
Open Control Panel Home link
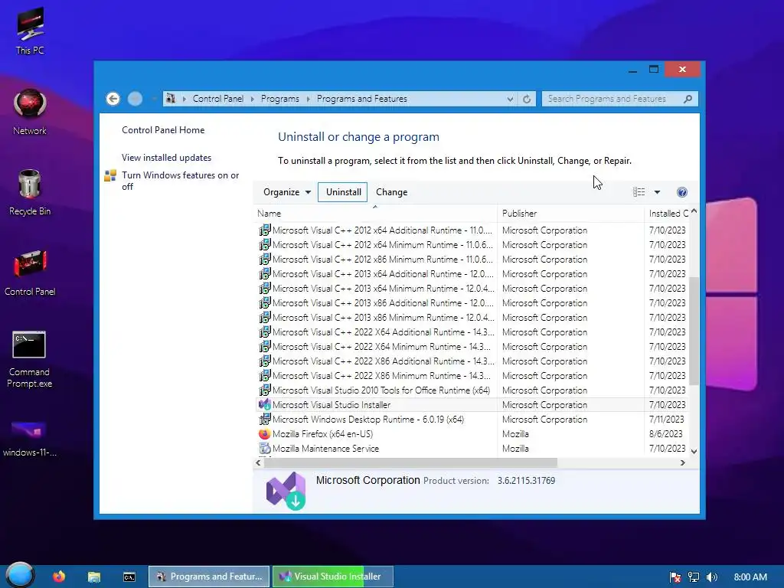pos(163,130)
